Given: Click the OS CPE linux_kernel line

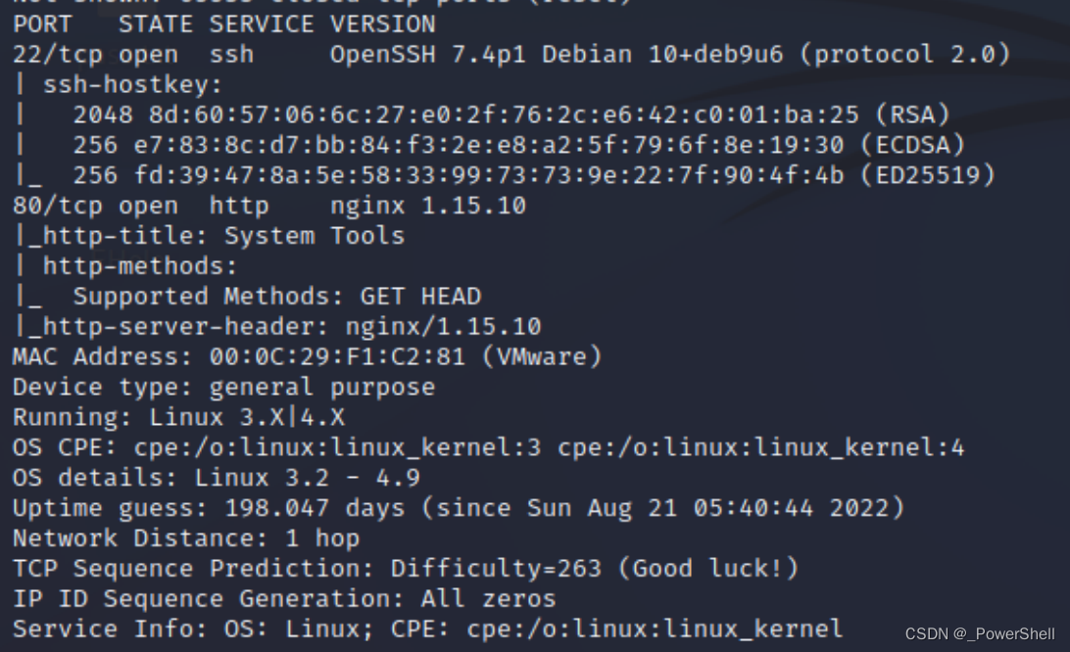Looking at the screenshot, I should coord(489,447).
